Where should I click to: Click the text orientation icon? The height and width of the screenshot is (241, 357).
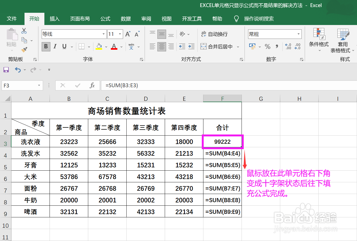[182, 34]
